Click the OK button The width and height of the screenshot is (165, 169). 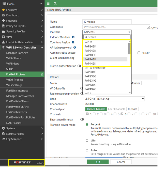(98, 162)
